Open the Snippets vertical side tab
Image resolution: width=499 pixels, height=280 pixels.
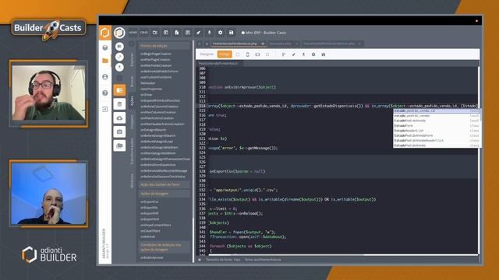pyautogui.click(x=133, y=121)
